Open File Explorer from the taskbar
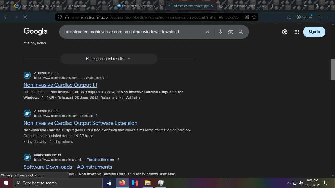The width and height of the screenshot is (335, 188). (148, 183)
